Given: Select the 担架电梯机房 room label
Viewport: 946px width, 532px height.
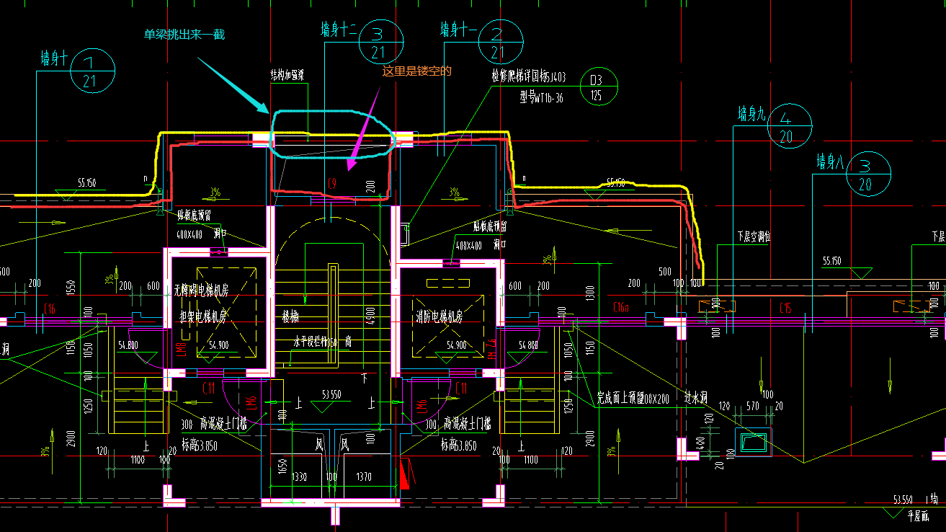Looking at the screenshot, I should click(x=203, y=317).
